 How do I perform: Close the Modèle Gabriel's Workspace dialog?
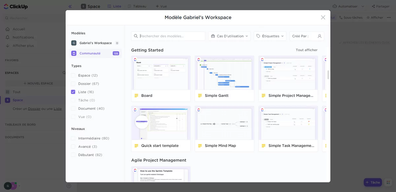(323, 18)
